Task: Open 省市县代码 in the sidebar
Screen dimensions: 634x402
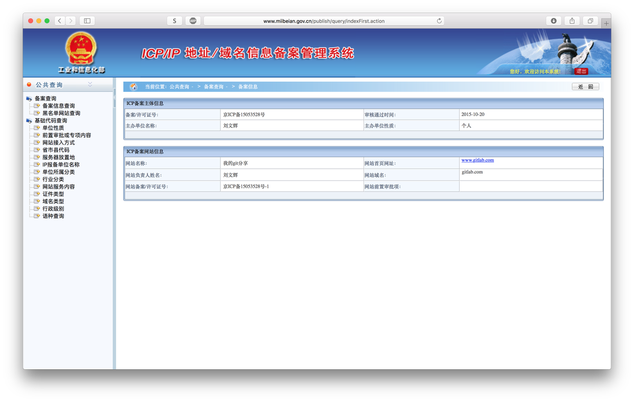Action: pyautogui.click(x=56, y=150)
